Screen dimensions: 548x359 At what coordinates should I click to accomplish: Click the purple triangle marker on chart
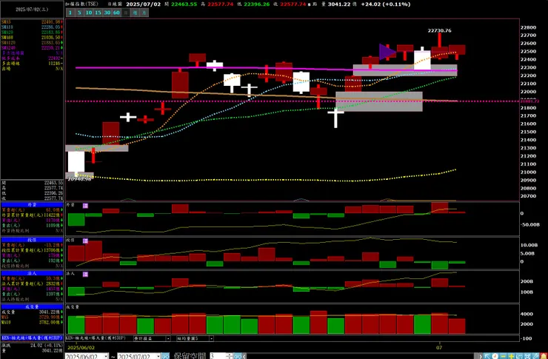click(x=387, y=52)
